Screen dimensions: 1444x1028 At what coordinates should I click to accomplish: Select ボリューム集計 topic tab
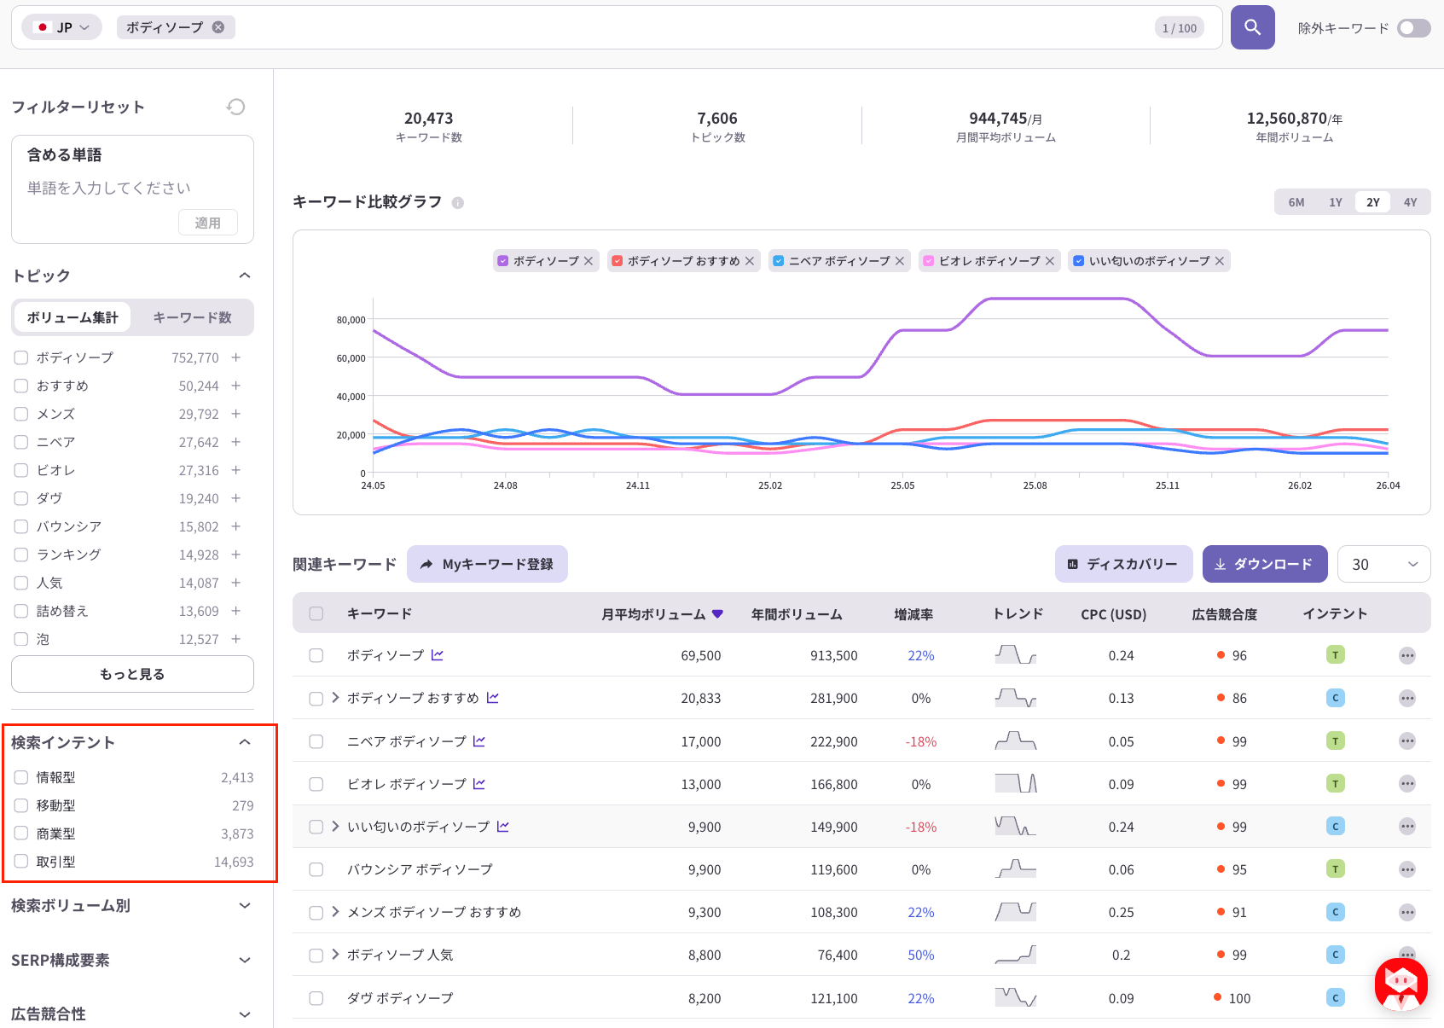tap(72, 317)
